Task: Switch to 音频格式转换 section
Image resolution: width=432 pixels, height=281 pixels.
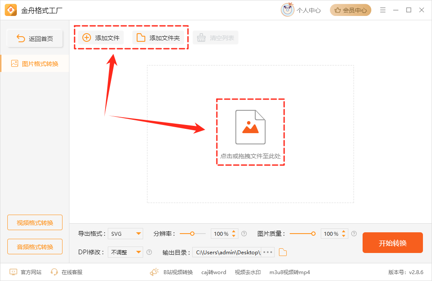Action: click(x=34, y=246)
